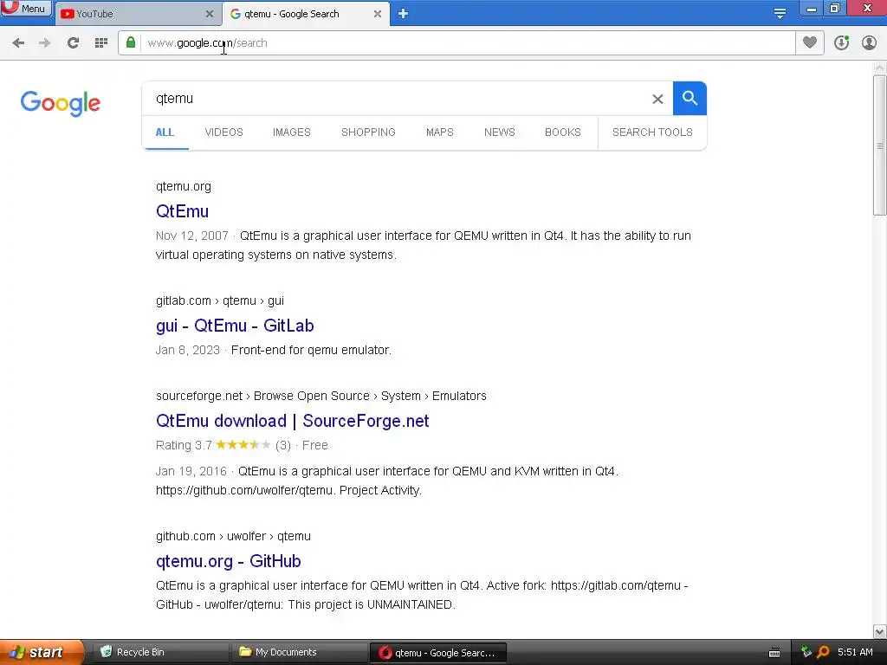Switch to IMAGES results
Viewport: 887px width, 665px height.
[292, 132]
